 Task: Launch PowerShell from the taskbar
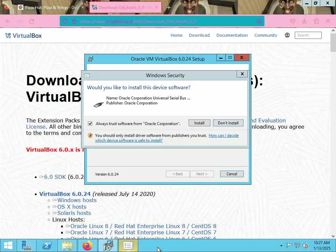pos(47,245)
